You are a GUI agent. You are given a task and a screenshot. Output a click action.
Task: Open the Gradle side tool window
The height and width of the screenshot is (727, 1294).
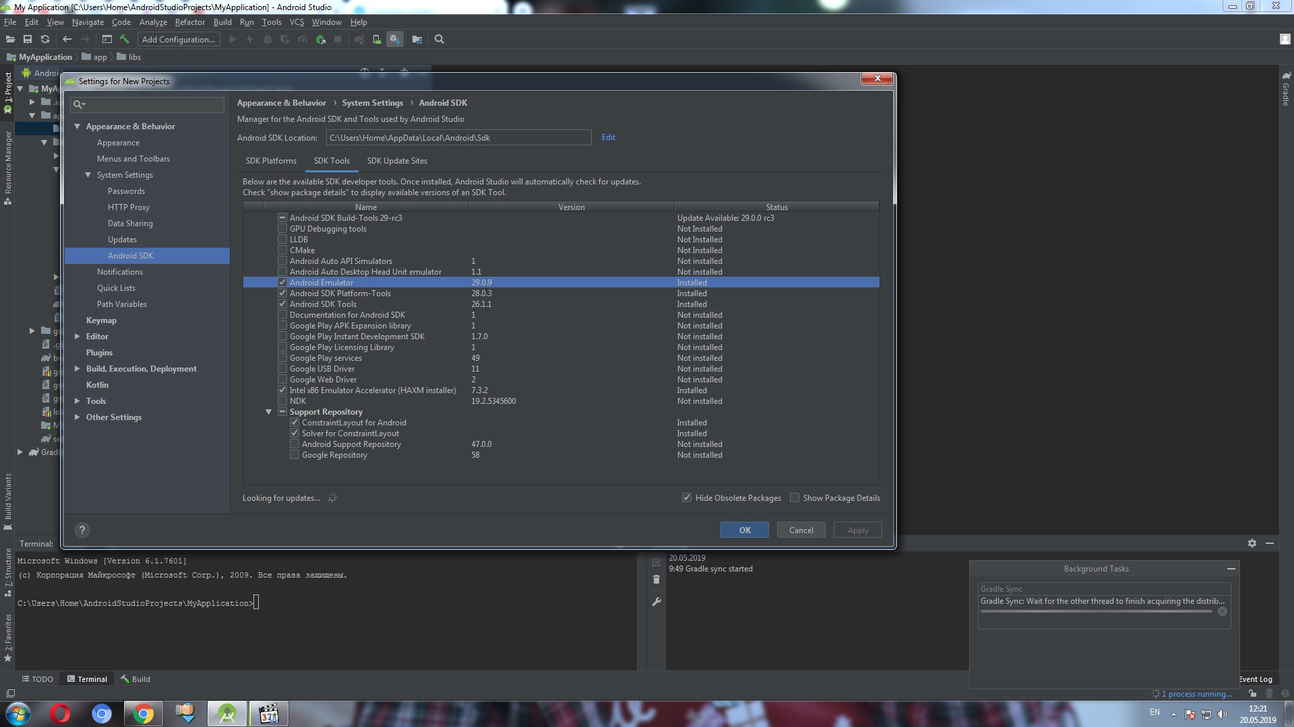coord(1286,89)
